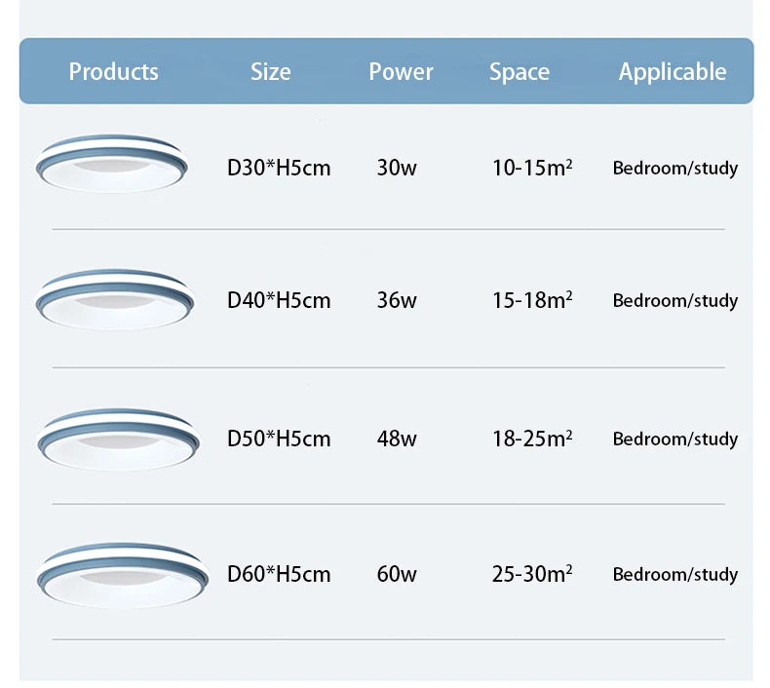Click the 25-30m² space value
This screenshot has height=688, width=770.
[x=532, y=574]
